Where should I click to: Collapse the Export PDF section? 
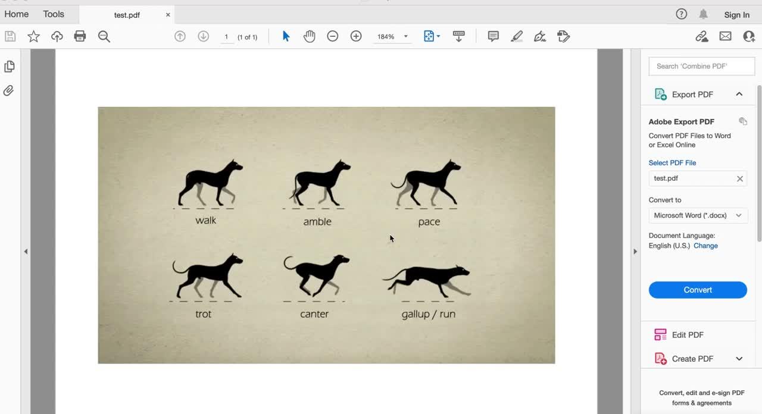click(x=739, y=94)
